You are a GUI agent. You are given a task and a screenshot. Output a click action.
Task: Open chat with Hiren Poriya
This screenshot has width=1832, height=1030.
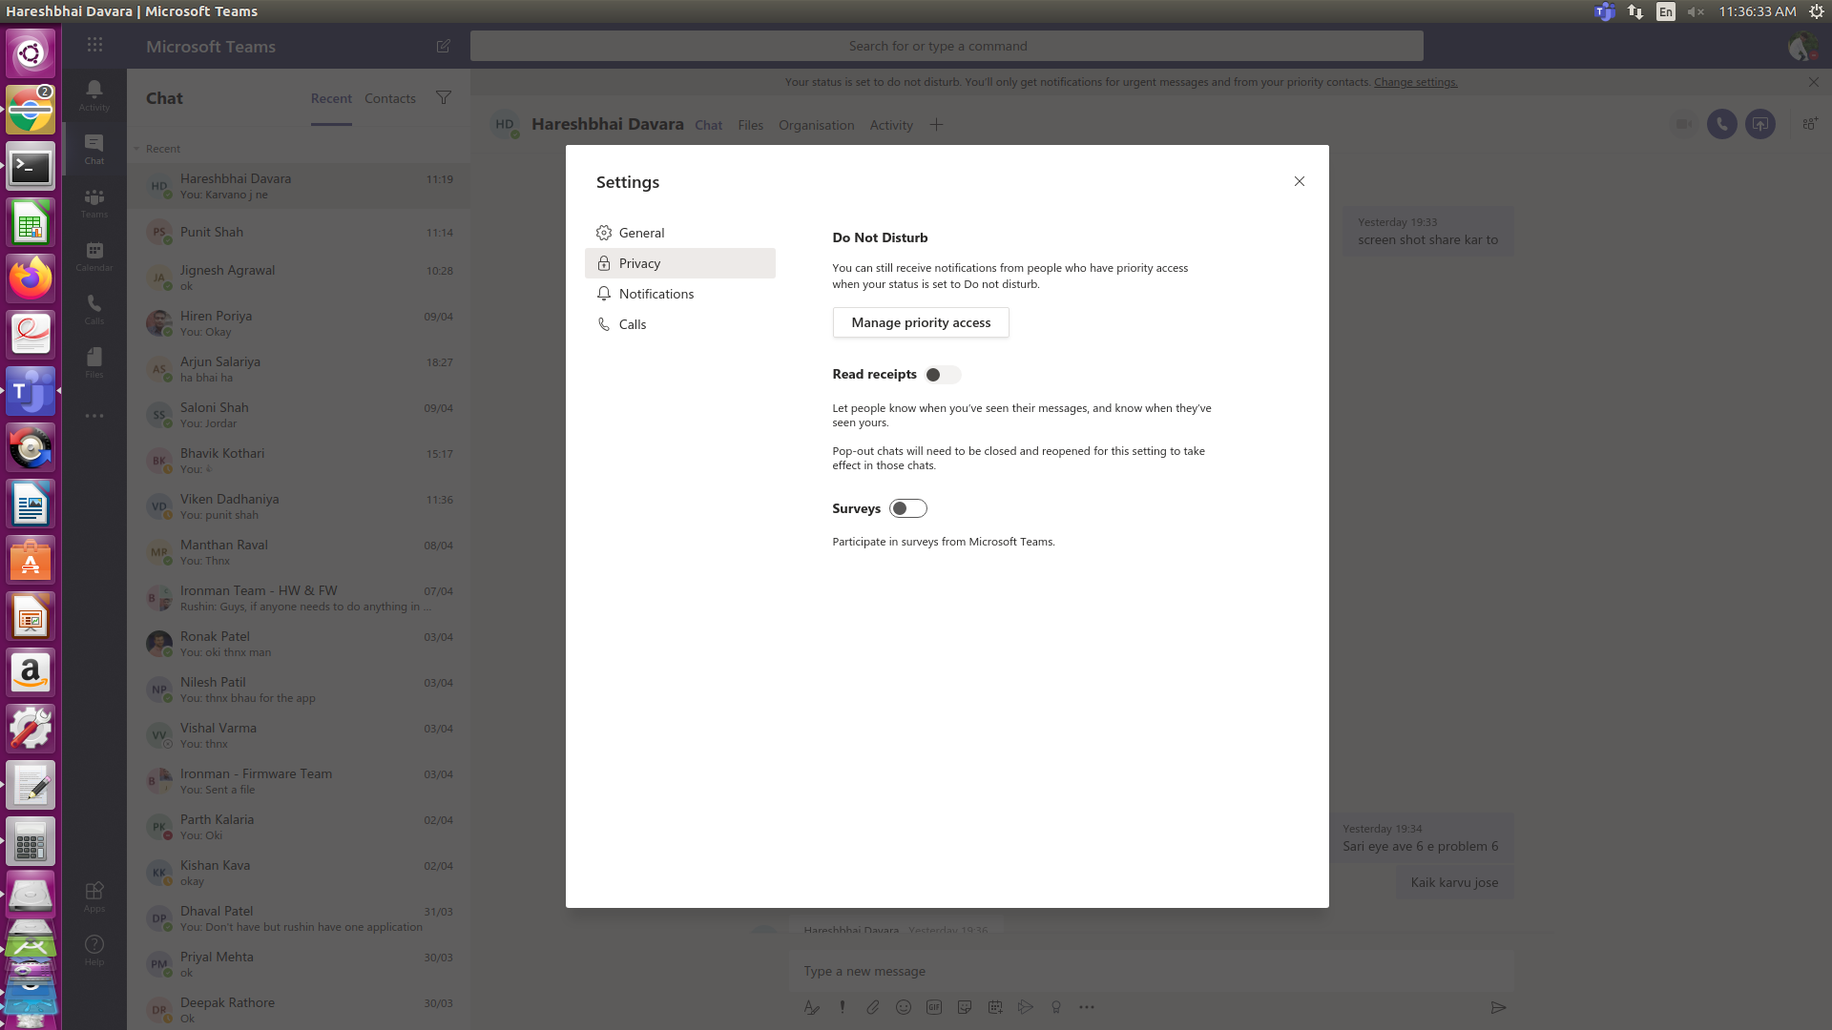pyautogui.click(x=299, y=323)
